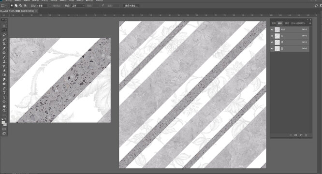Select the Horizontal Type tool
This screenshot has width=322, height=174.
tap(4, 93)
